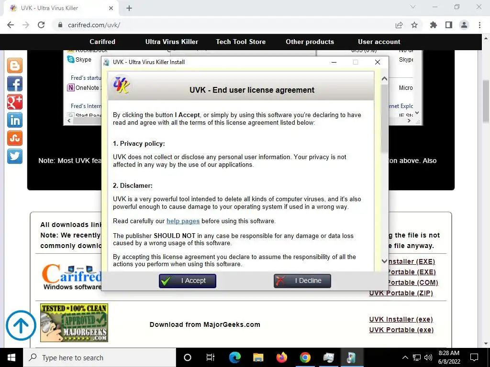Screen dimensions: 490x367
Task: Open the help pages link in license
Action: point(183,221)
